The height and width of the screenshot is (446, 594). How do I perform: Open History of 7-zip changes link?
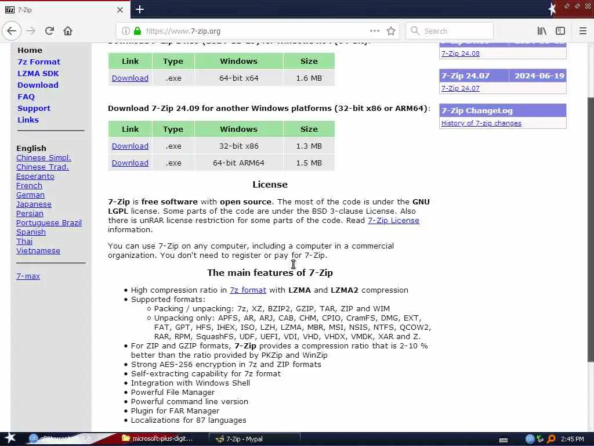[481, 123]
